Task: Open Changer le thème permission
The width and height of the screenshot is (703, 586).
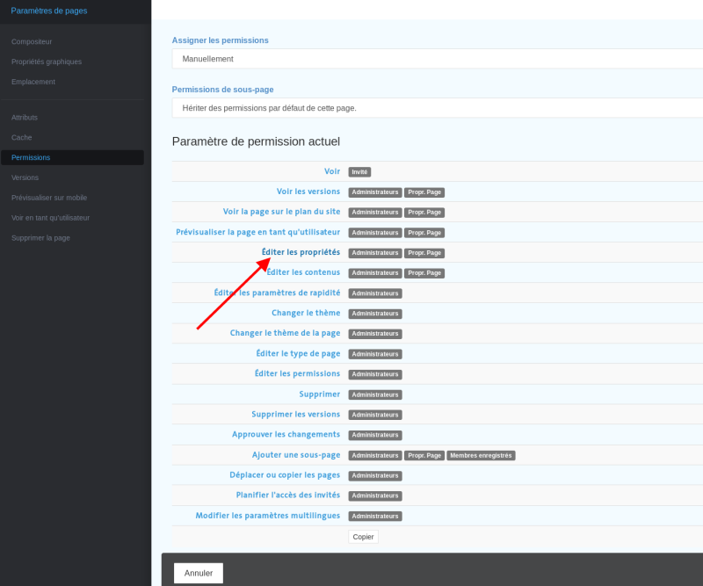Action: click(306, 313)
